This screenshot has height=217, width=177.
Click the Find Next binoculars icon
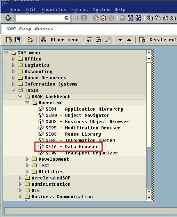pos(138,18)
